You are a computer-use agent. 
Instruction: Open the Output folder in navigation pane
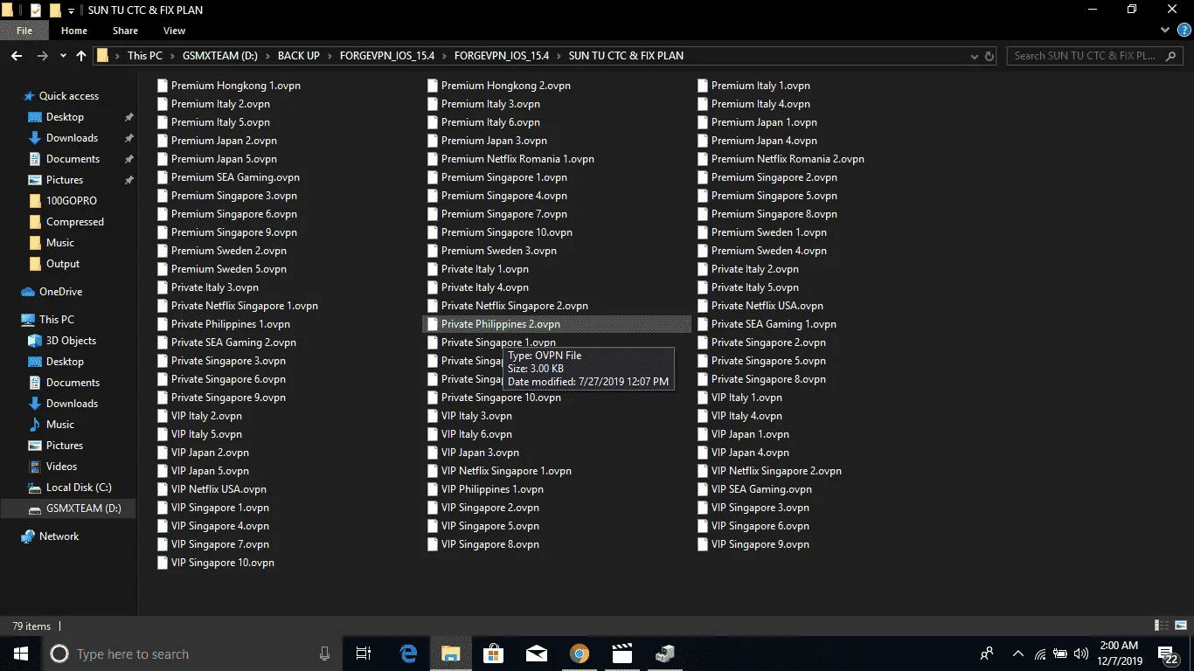[x=63, y=264]
